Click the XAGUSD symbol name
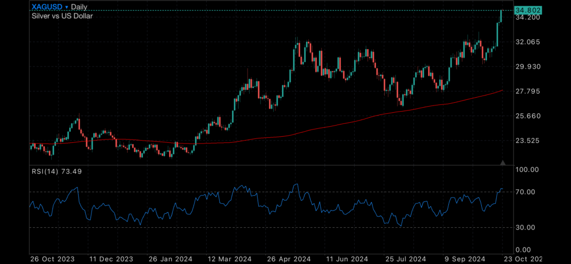 coord(47,7)
